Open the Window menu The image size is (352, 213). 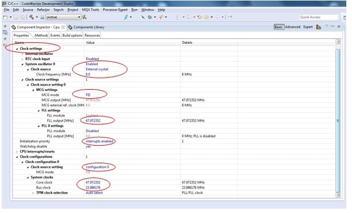click(148, 10)
